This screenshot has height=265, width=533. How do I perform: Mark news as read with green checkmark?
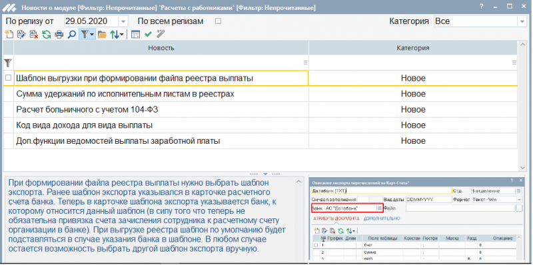148,35
